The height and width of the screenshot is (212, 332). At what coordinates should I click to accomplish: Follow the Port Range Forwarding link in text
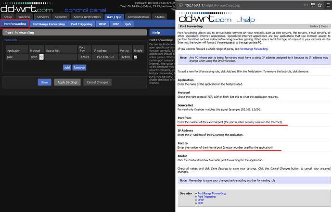click(x=254, y=49)
